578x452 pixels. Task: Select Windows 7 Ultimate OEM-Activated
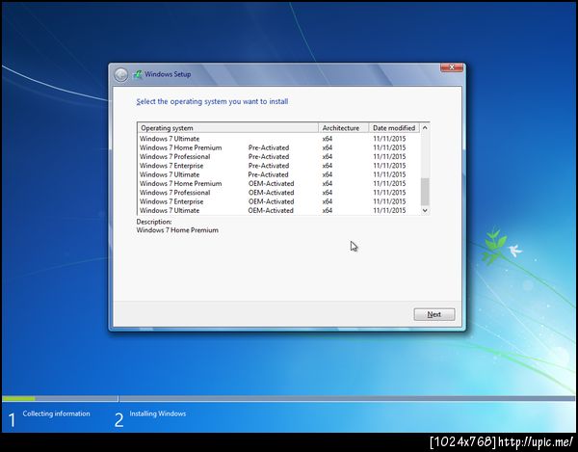coord(278,210)
